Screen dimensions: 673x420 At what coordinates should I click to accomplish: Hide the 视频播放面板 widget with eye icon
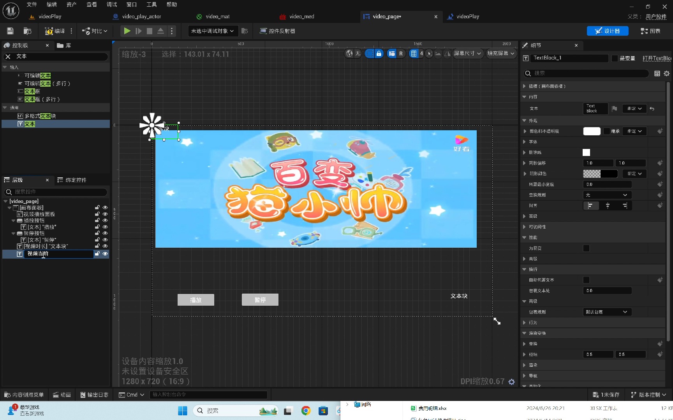[x=105, y=214]
